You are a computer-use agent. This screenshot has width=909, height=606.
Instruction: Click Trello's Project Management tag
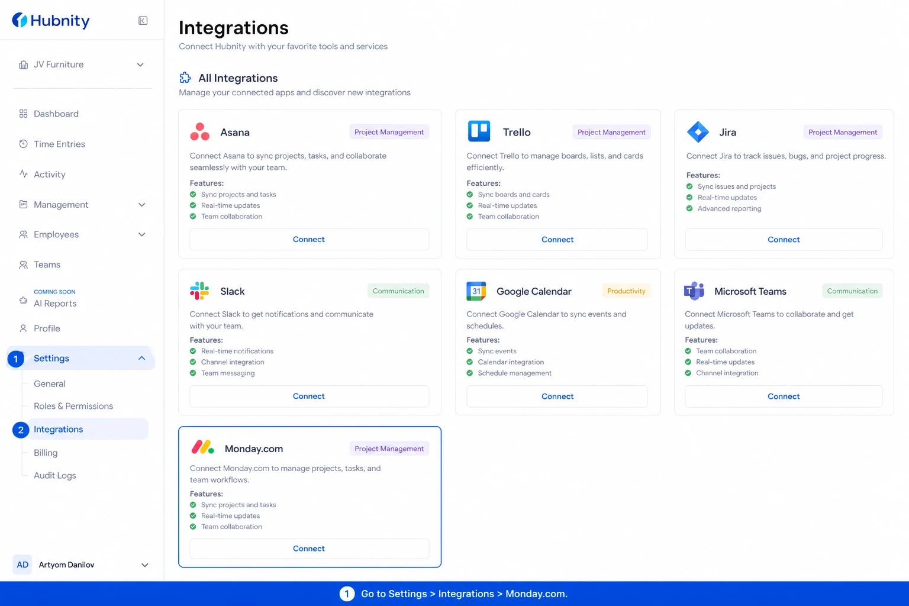point(611,132)
